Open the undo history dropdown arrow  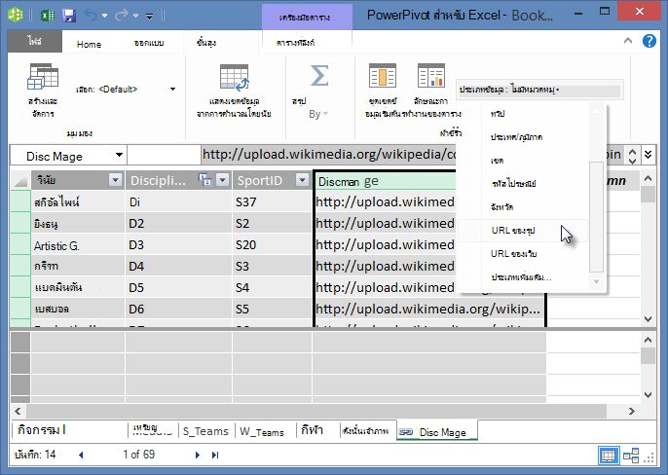[105, 17]
